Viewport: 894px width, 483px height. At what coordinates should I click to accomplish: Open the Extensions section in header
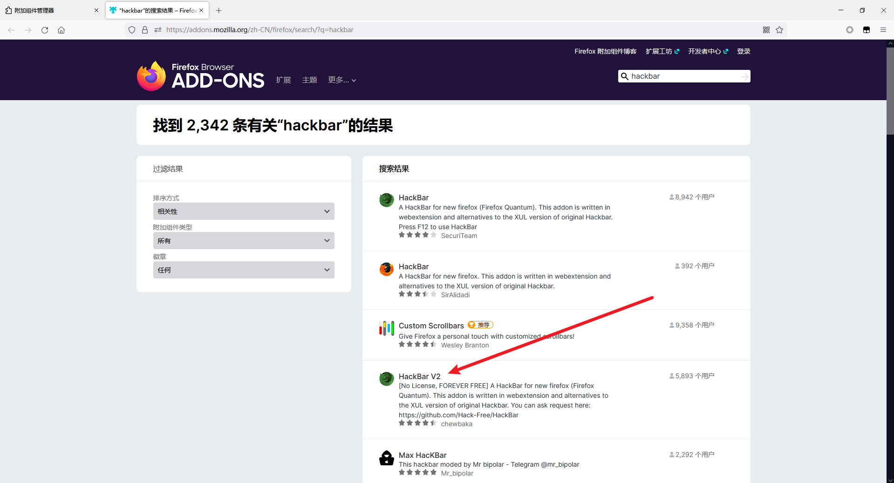coord(283,80)
